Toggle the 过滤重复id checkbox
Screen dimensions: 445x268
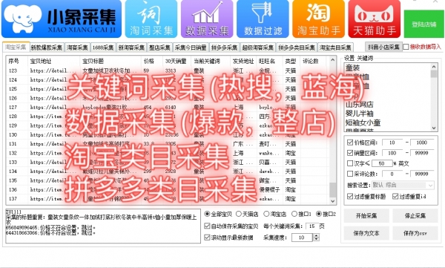coord(395,196)
